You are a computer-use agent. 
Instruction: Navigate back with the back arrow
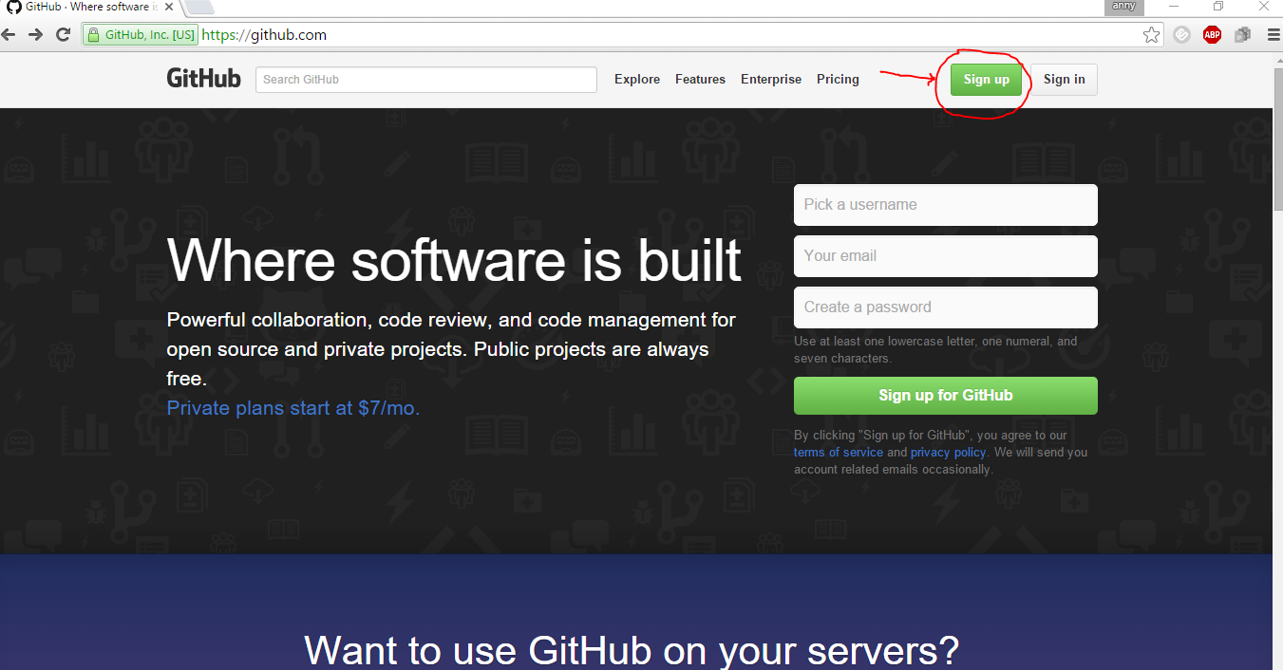tap(10, 34)
